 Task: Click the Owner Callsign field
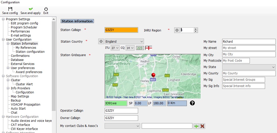click(121, 118)
